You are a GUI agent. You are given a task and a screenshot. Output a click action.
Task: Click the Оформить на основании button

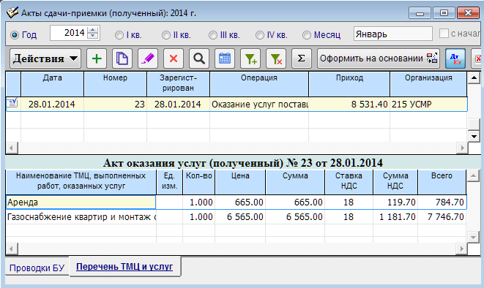pyautogui.click(x=379, y=58)
